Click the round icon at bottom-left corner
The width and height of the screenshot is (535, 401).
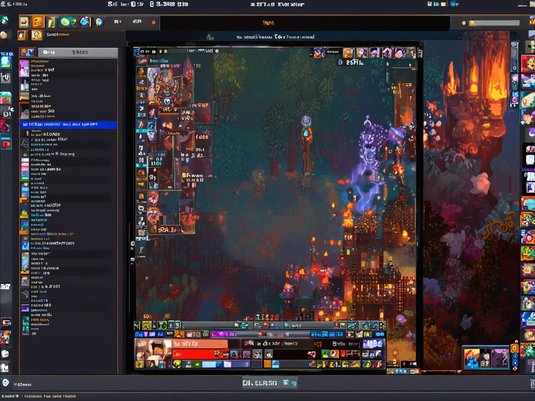point(5,382)
